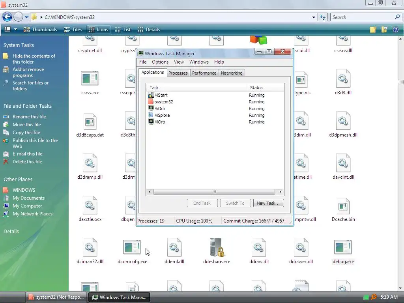Click the task list scroll right arrow

point(281,192)
